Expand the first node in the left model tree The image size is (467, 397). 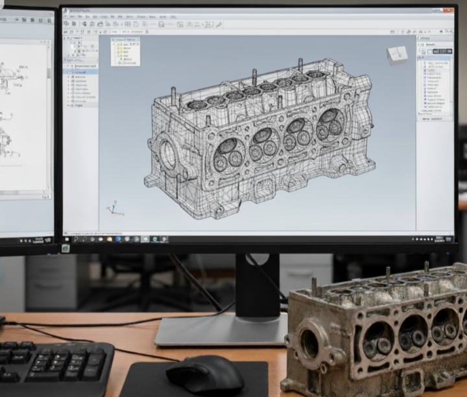tap(67, 65)
